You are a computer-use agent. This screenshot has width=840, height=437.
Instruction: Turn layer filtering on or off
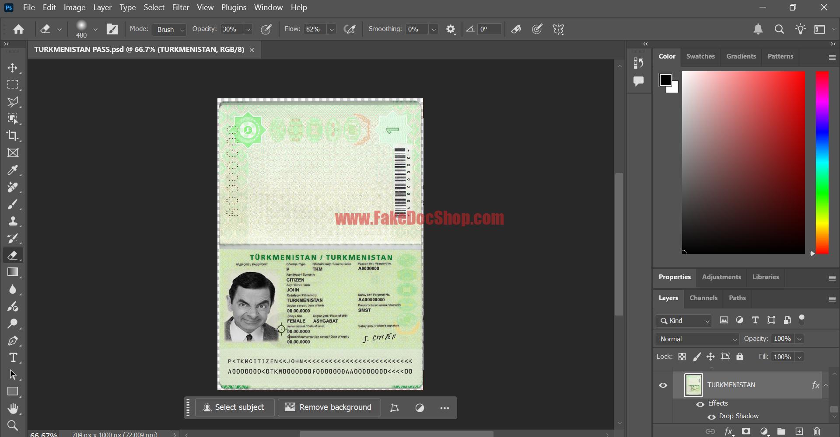[x=802, y=320]
